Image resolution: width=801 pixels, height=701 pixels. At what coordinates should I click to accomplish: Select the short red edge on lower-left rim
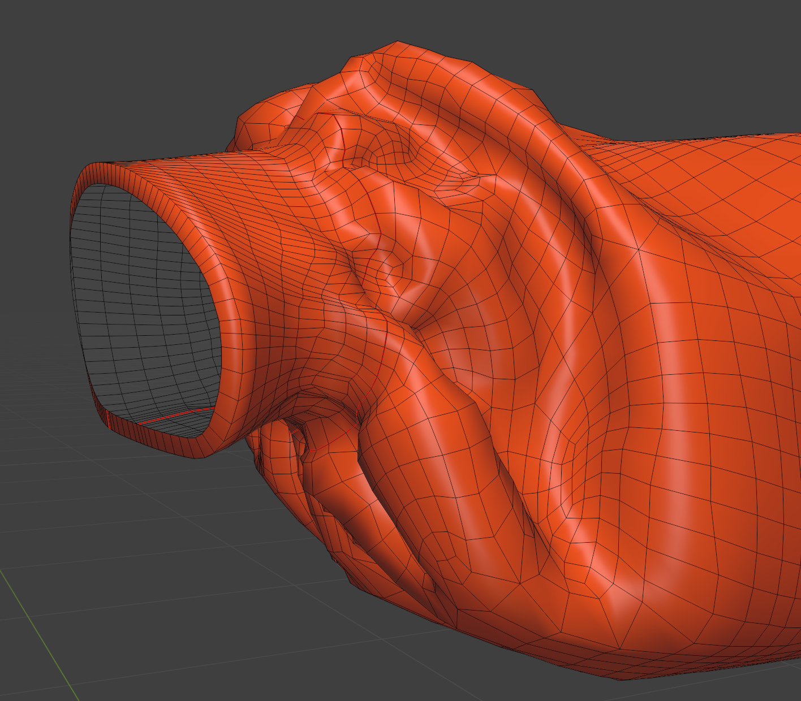[x=107, y=417]
